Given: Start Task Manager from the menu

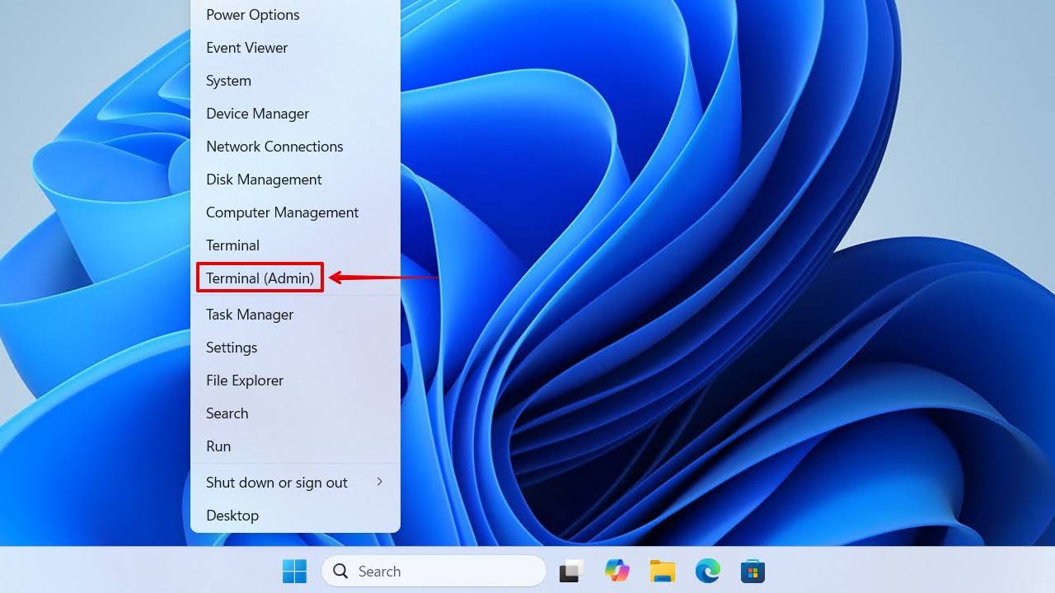Looking at the screenshot, I should pos(250,315).
